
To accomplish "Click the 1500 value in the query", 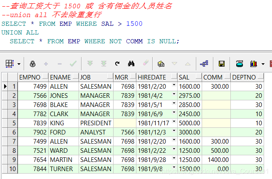I will (134, 24).
